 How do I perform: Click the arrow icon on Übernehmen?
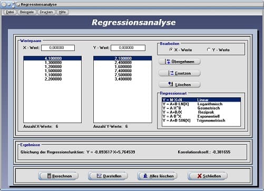tap(168, 62)
